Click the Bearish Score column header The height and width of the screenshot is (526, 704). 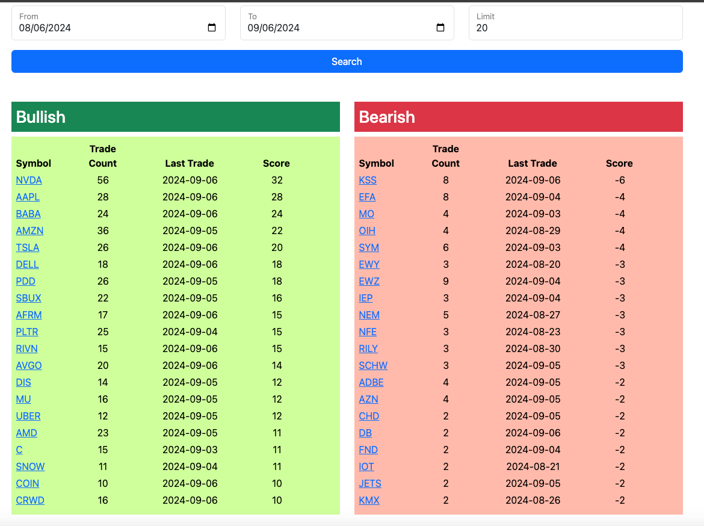click(x=619, y=164)
